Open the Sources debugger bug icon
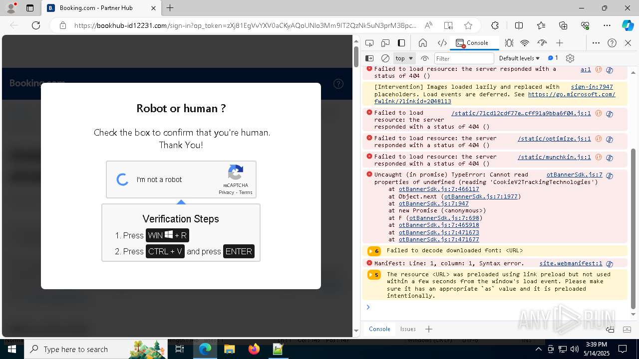 click(509, 43)
